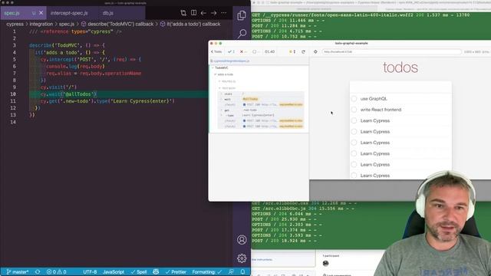
Task: Select the wait @allTodos command
Action: click(261, 99)
